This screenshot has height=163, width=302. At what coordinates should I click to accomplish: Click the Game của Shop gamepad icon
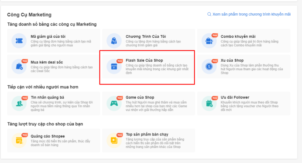coord(114,104)
